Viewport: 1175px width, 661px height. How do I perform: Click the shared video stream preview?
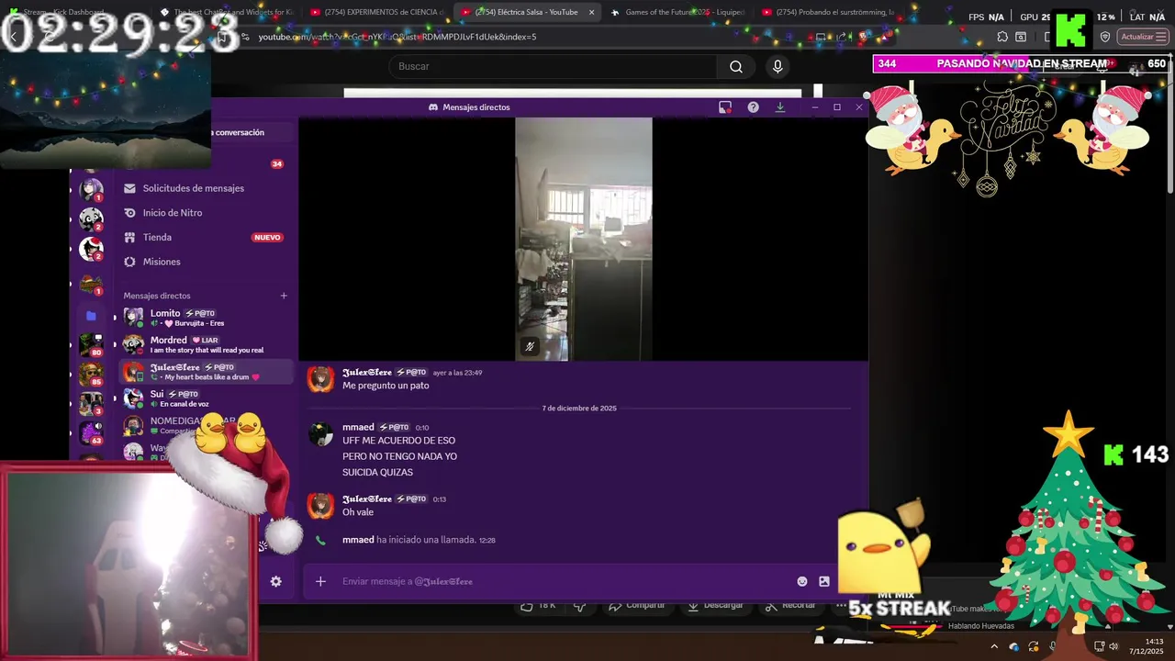[583, 239]
